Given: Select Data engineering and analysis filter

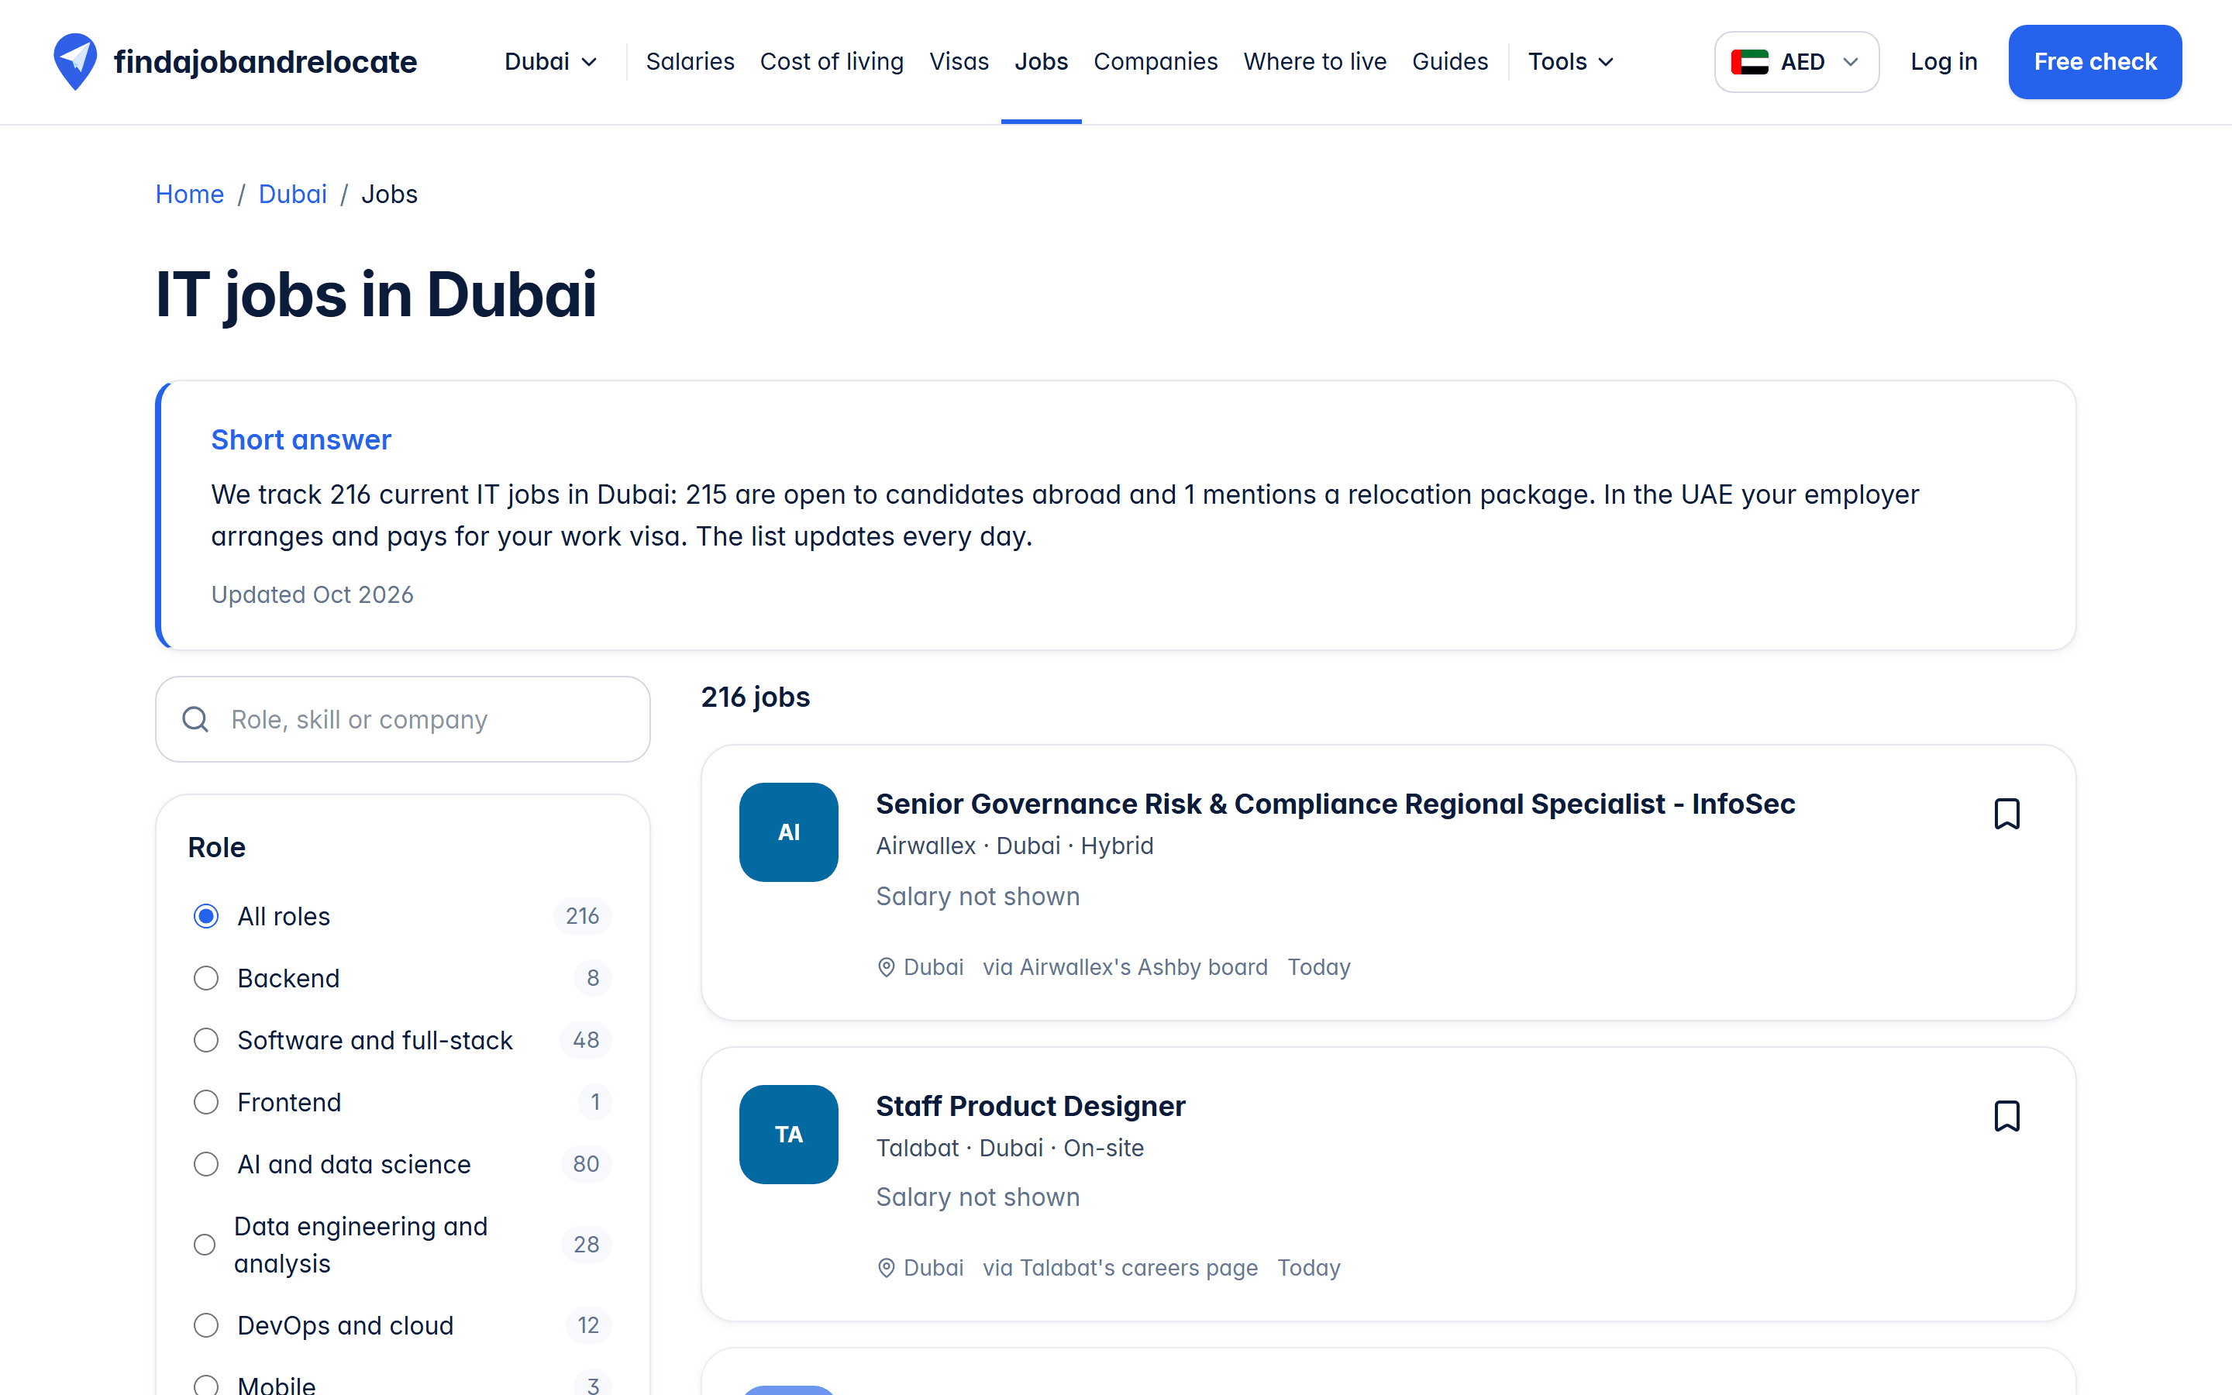Looking at the screenshot, I should pyautogui.click(x=205, y=1245).
